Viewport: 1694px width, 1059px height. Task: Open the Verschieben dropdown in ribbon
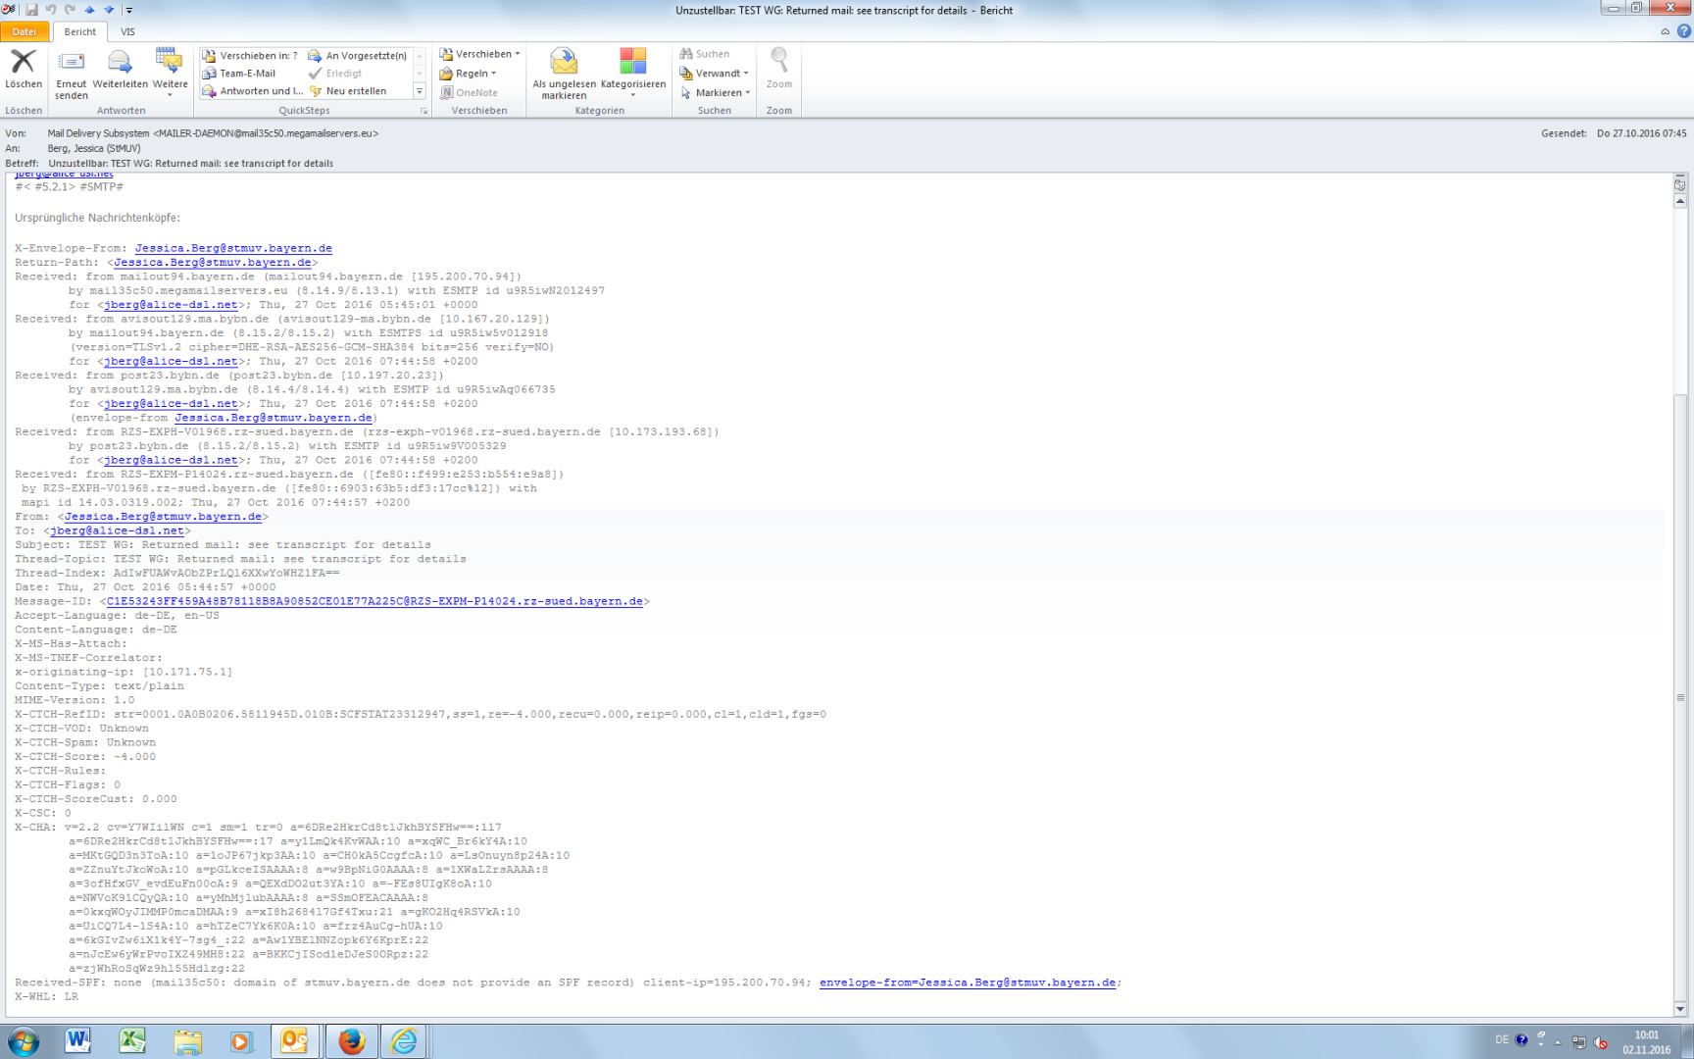tap(479, 54)
